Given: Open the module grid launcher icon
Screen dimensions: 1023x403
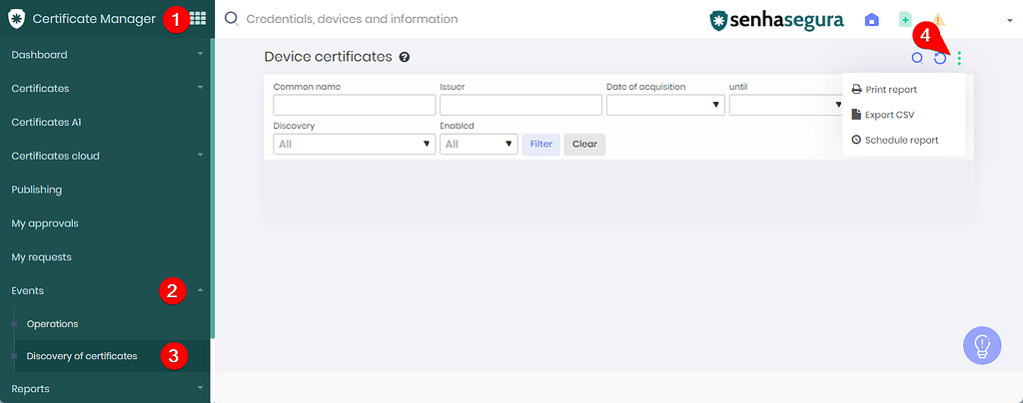Looking at the screenshot, I should pos(198,19).
